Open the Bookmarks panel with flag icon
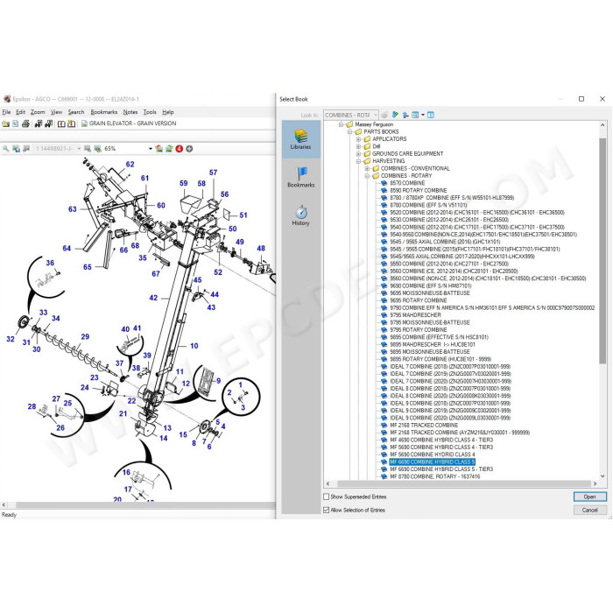The height and width of the screenshot is (613, 613). pos(300,177)
